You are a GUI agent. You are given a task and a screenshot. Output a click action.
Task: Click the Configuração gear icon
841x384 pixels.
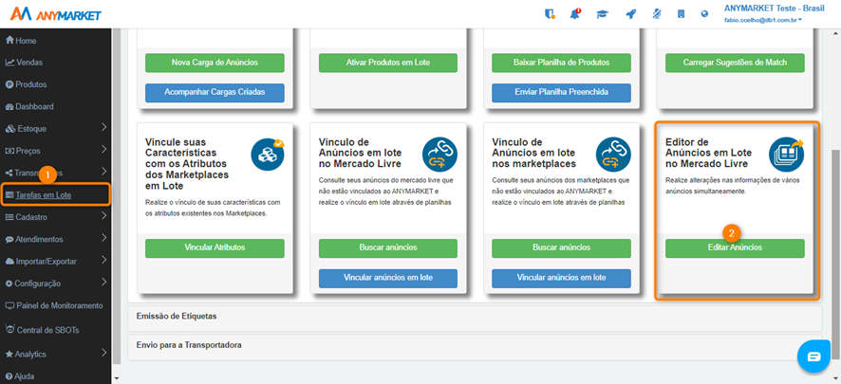click(9, 283)
